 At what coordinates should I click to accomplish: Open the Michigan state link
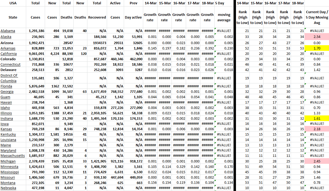[8, 161]
